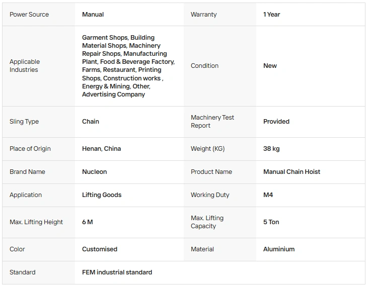Click the 5 Ton lifting capacity value
This screenshot has width=370, height=287.
click(x=271, y=222)
